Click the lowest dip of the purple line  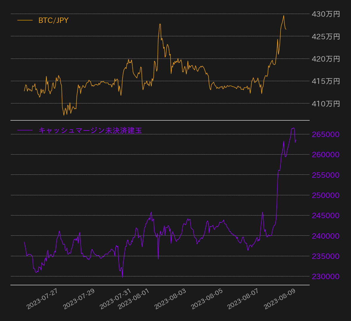point(122,277)
